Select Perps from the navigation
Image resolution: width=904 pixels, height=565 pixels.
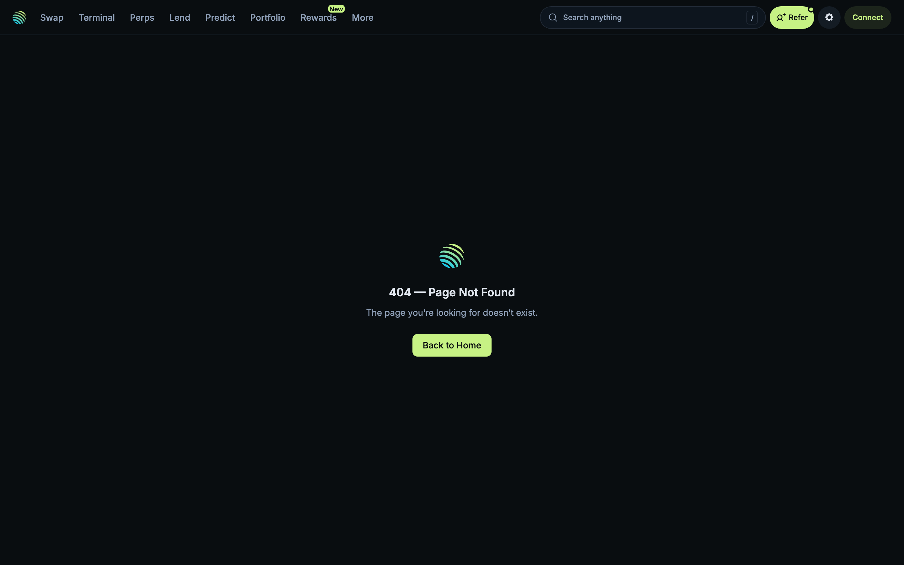tap(142, 18)
